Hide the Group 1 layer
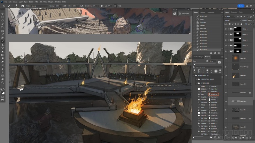 tap(226, 29)
